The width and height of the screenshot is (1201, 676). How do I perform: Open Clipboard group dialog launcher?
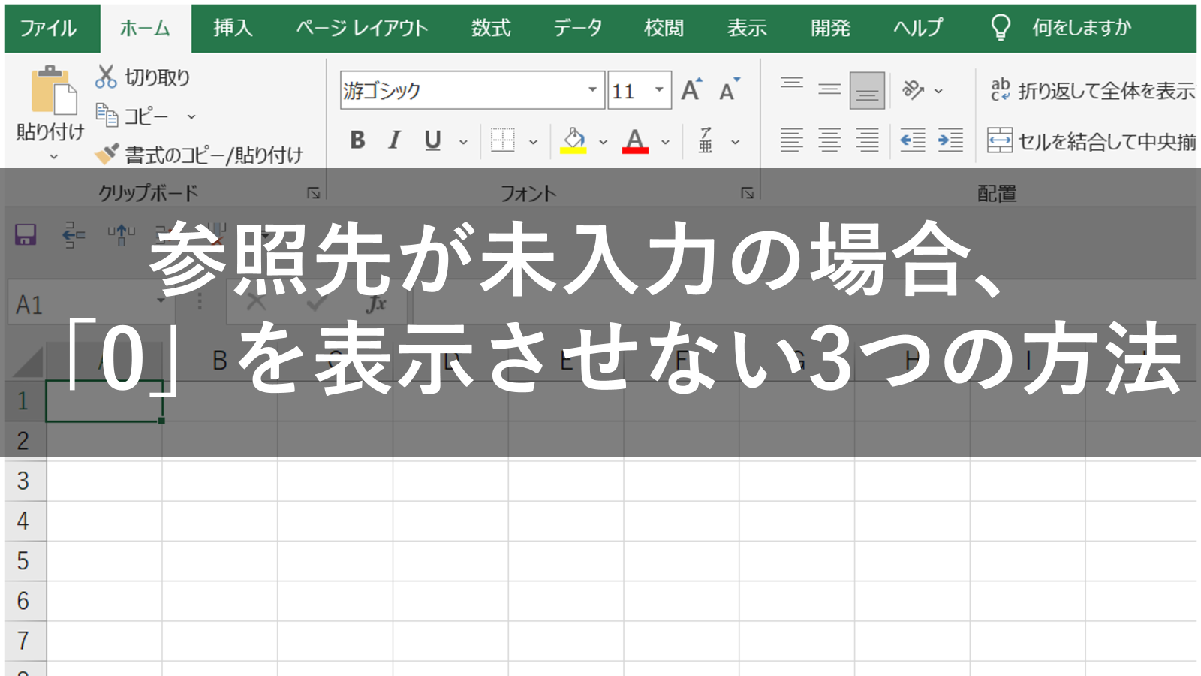tap(313, 193)
